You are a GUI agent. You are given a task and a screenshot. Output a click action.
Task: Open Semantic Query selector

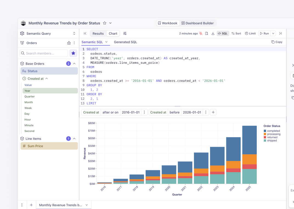[x=48, y=34]
